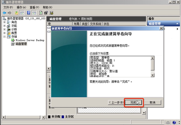The height and width of the screenshot is (125, 181).
Task: Click the Up one level folder icon
Action: pos(17,13)
